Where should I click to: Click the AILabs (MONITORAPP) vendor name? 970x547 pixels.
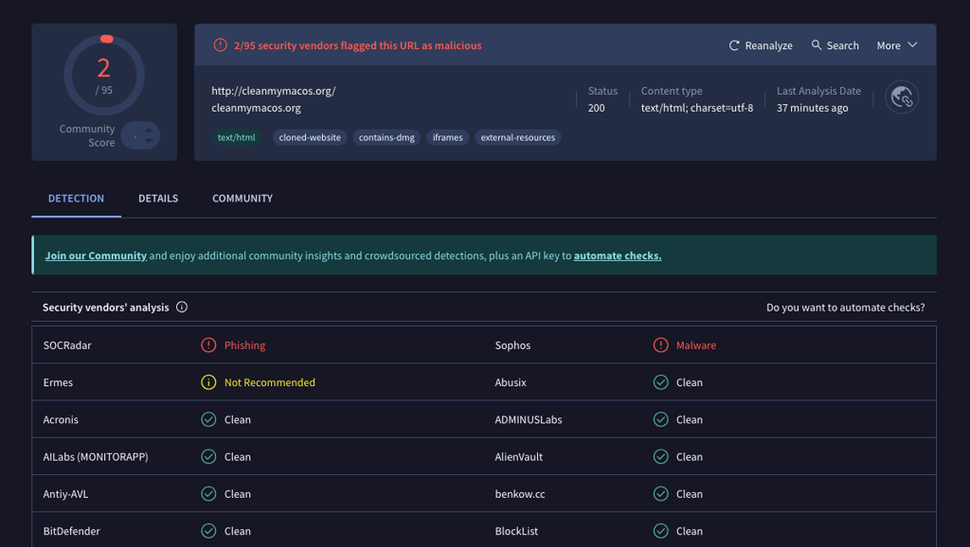click(96, 457)
